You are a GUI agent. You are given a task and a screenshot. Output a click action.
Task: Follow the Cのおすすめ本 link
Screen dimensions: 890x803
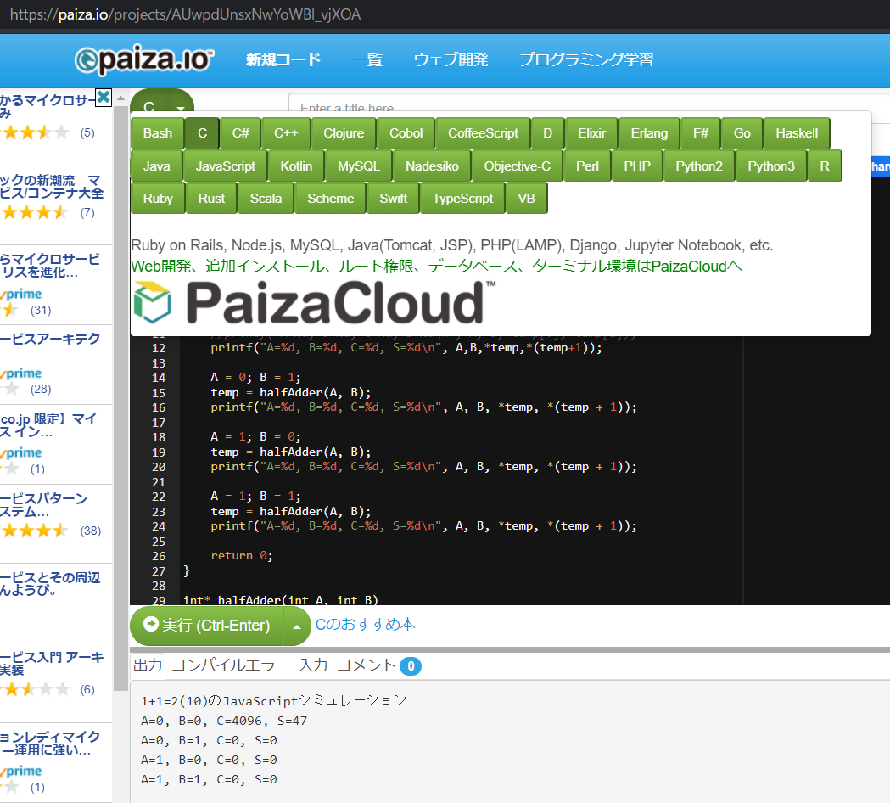(366, 625)
